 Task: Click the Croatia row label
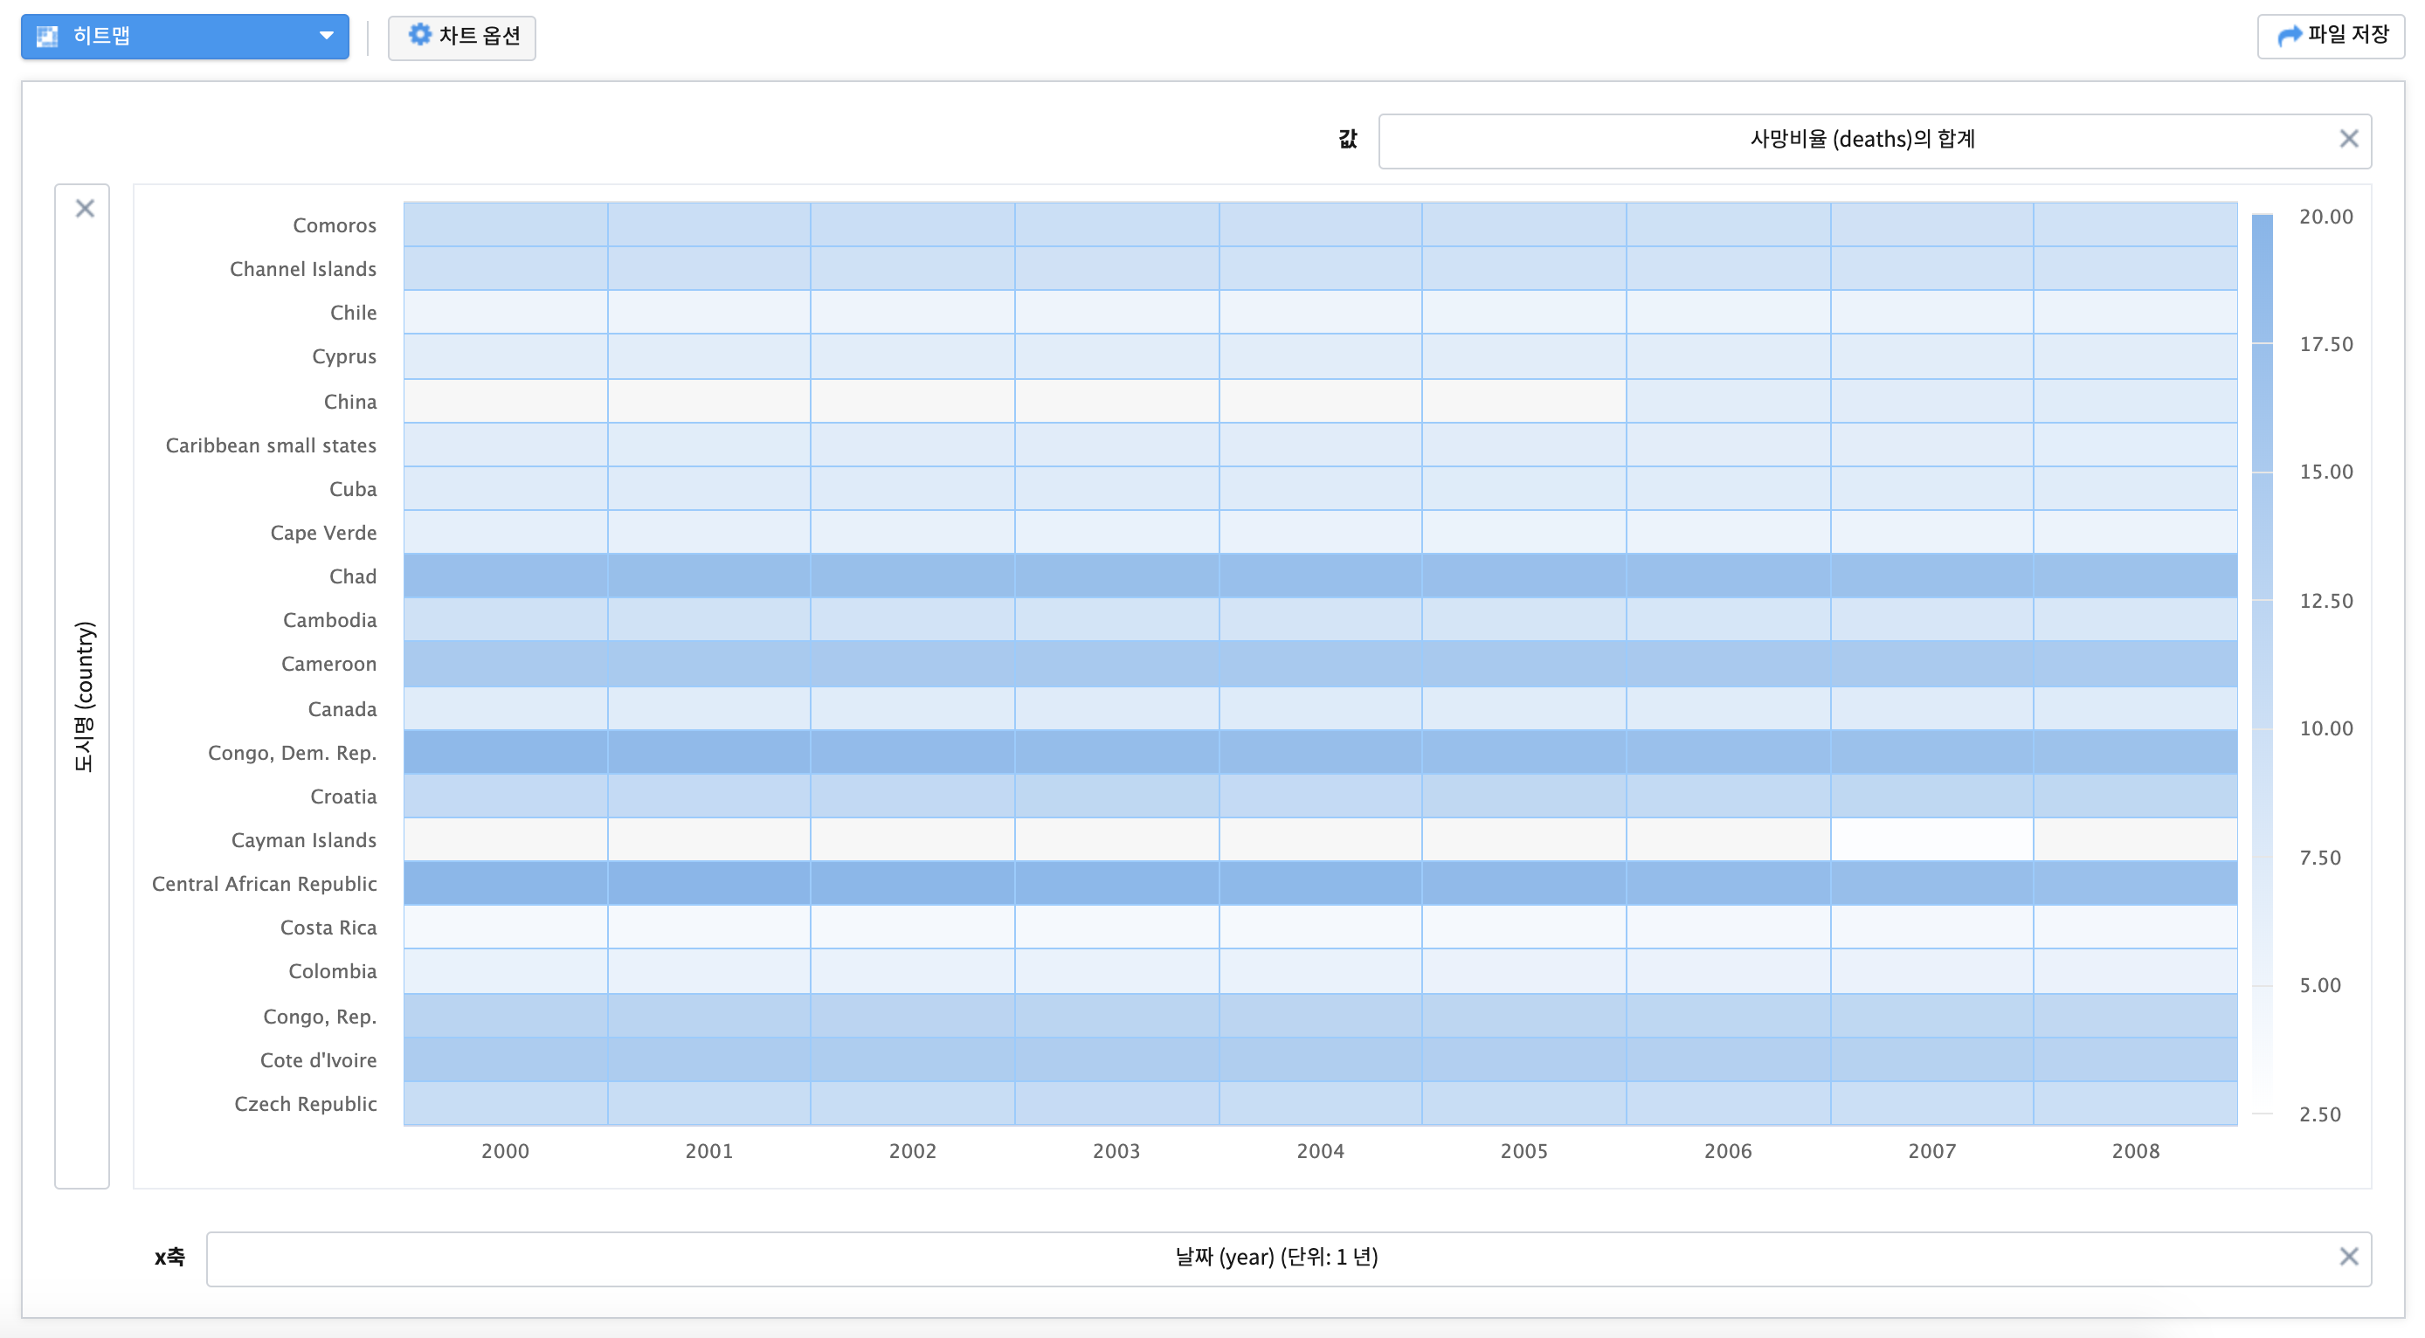[x=343, y=797]
